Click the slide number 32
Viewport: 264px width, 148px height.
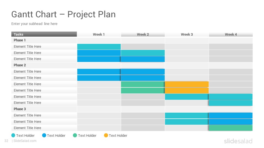[6, 141]
